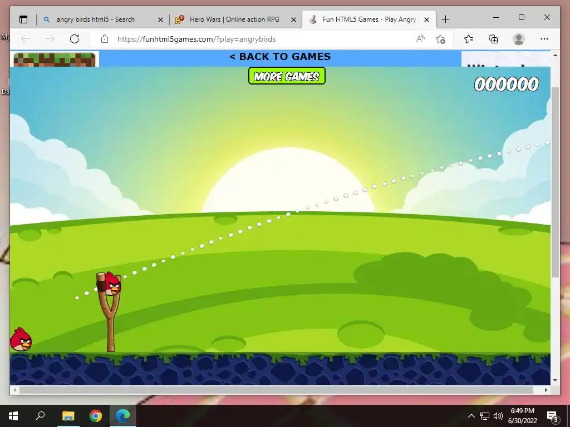Open the tab actions menu icon
This screenshot has height=427, width=570.
(x=23, y=19)
